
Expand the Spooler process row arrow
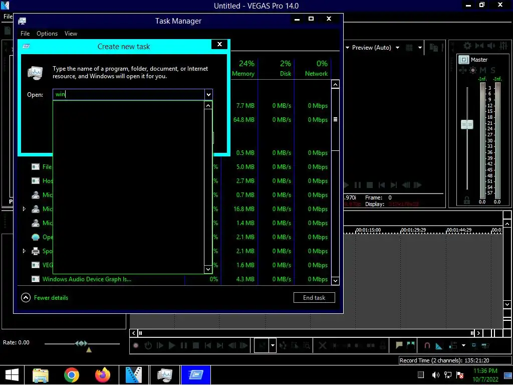[24, 251]
